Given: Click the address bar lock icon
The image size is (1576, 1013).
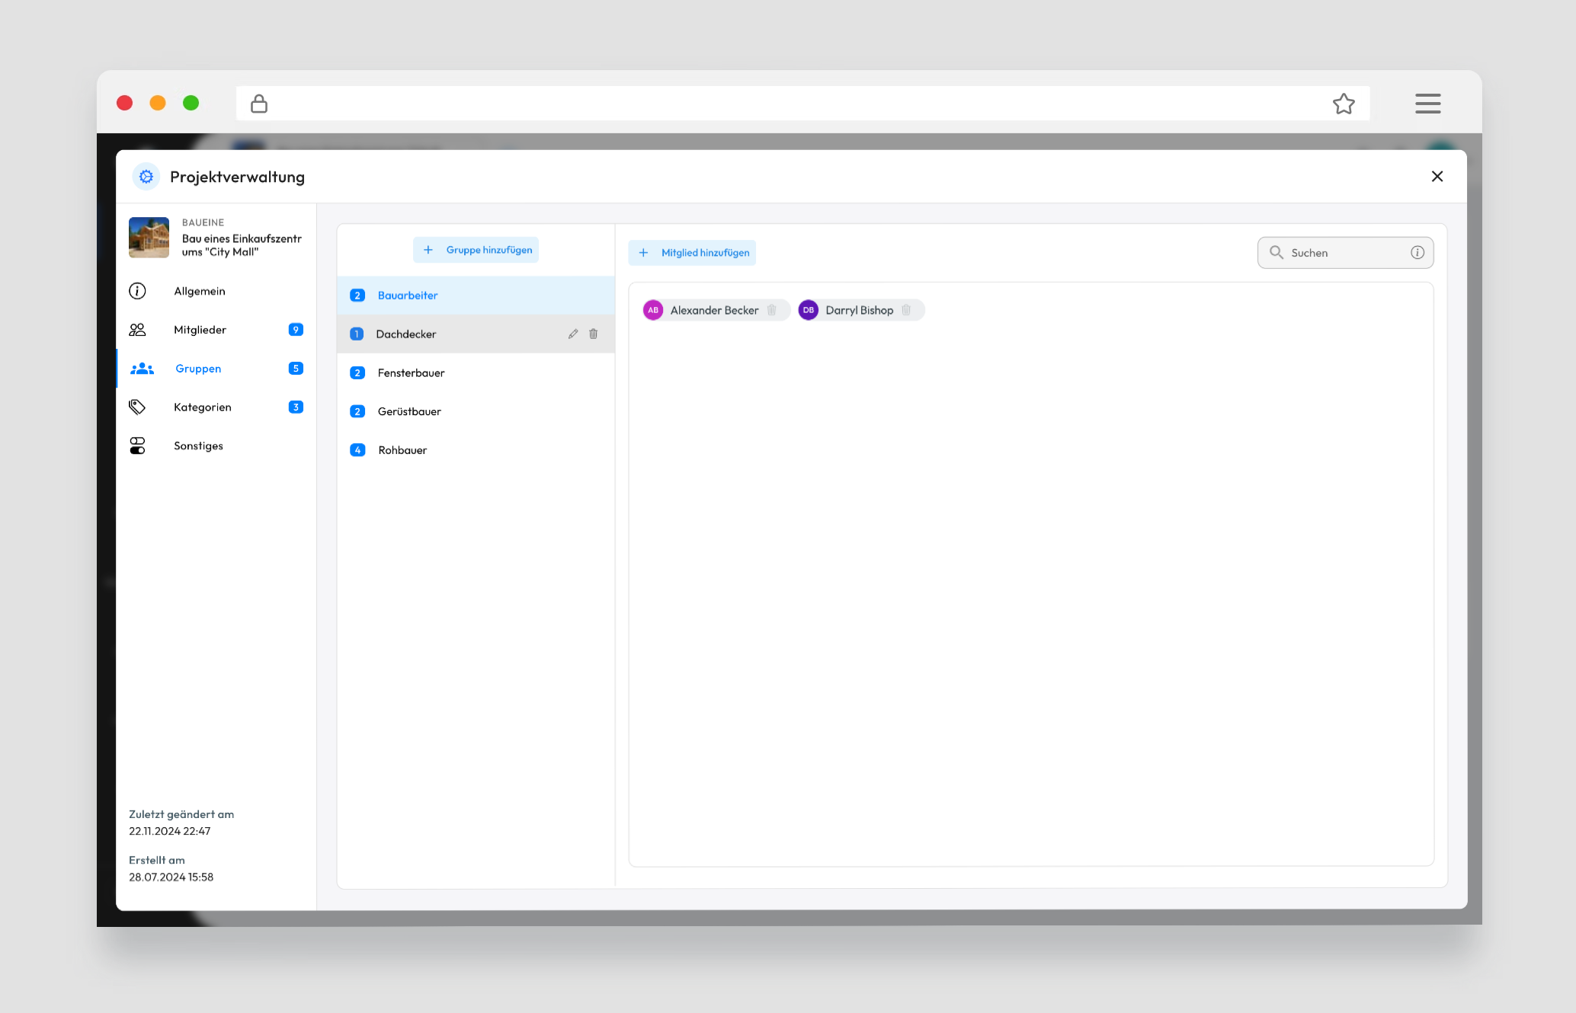Looking at the screenshot, I should click(x=259, y=104).
